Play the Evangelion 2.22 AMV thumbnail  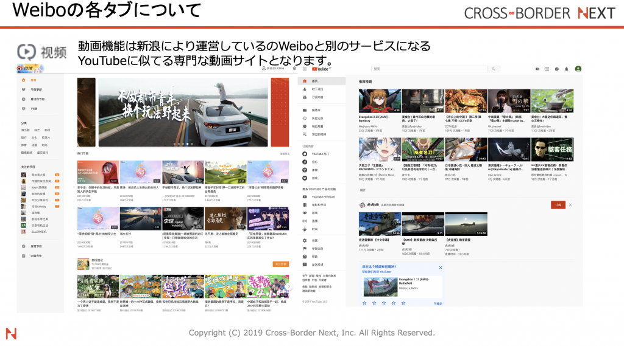pos(380,101)
